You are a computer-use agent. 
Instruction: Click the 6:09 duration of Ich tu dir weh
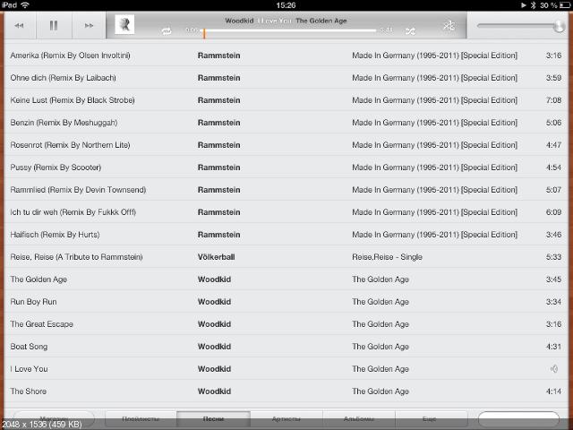(553, 212)
